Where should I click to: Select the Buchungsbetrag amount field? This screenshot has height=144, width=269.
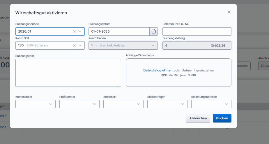point(197,45)
